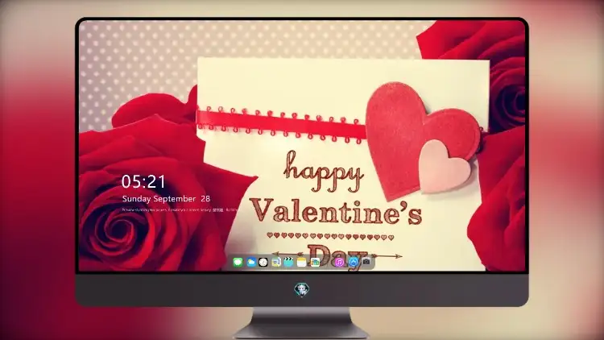Open the yellow Notes app icon

click(302, 263)
